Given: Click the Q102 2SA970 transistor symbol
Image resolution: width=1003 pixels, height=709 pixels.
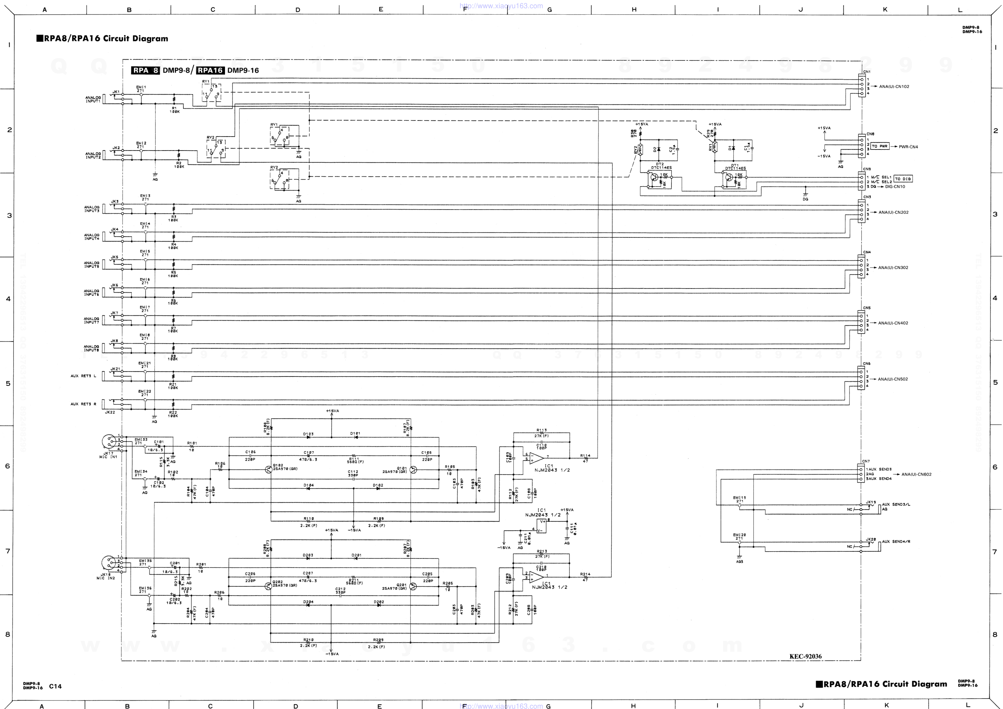Looking at the screenshot, I should pos(269,470).
